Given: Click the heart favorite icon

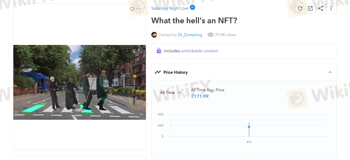Looking at the screenshot, I should pos(132,9).
